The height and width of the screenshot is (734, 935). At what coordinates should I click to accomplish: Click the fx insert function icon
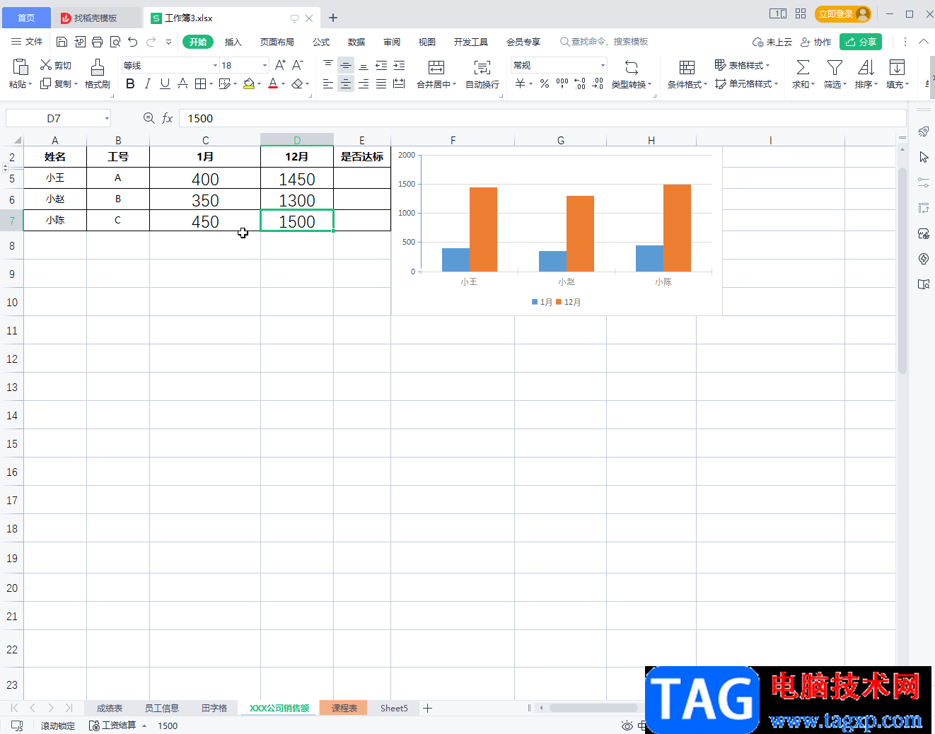(168, 118)
